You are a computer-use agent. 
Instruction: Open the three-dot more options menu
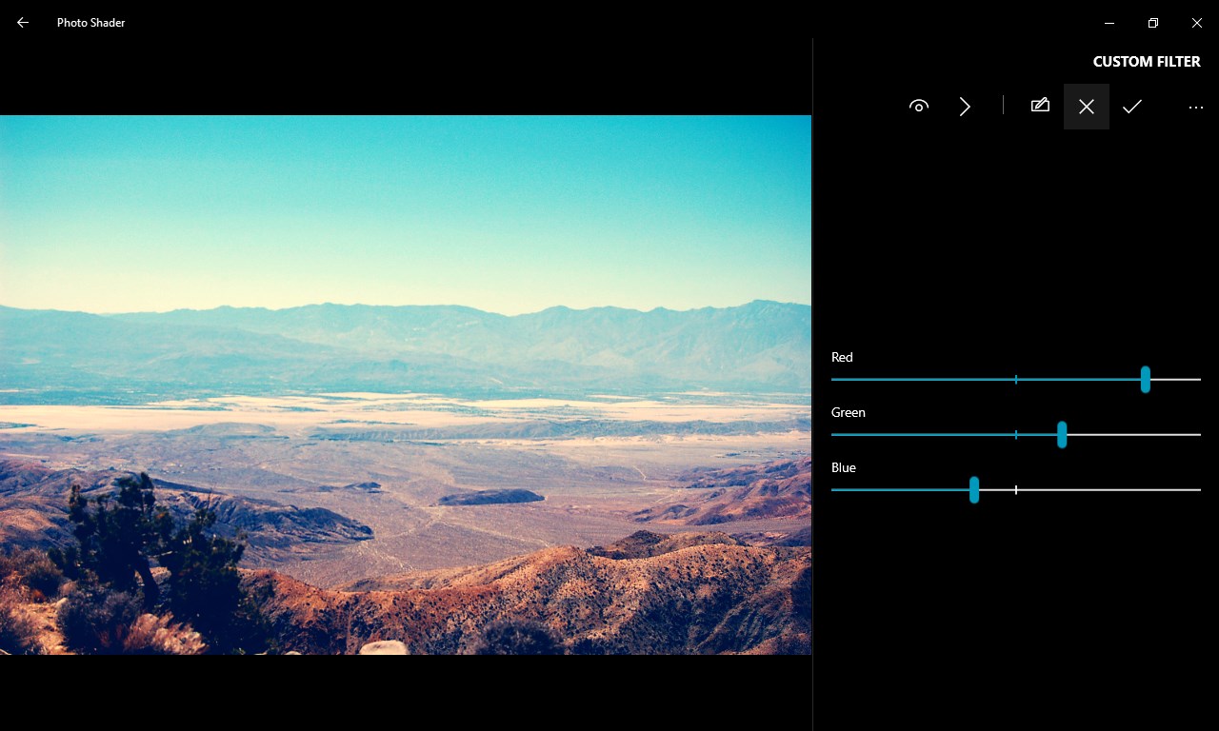click(x=1196, y=108)
